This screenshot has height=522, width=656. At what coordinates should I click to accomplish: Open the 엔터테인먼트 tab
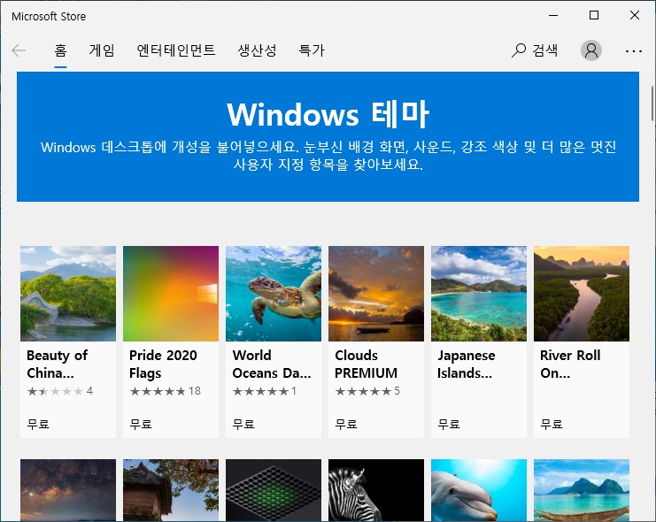175,50
